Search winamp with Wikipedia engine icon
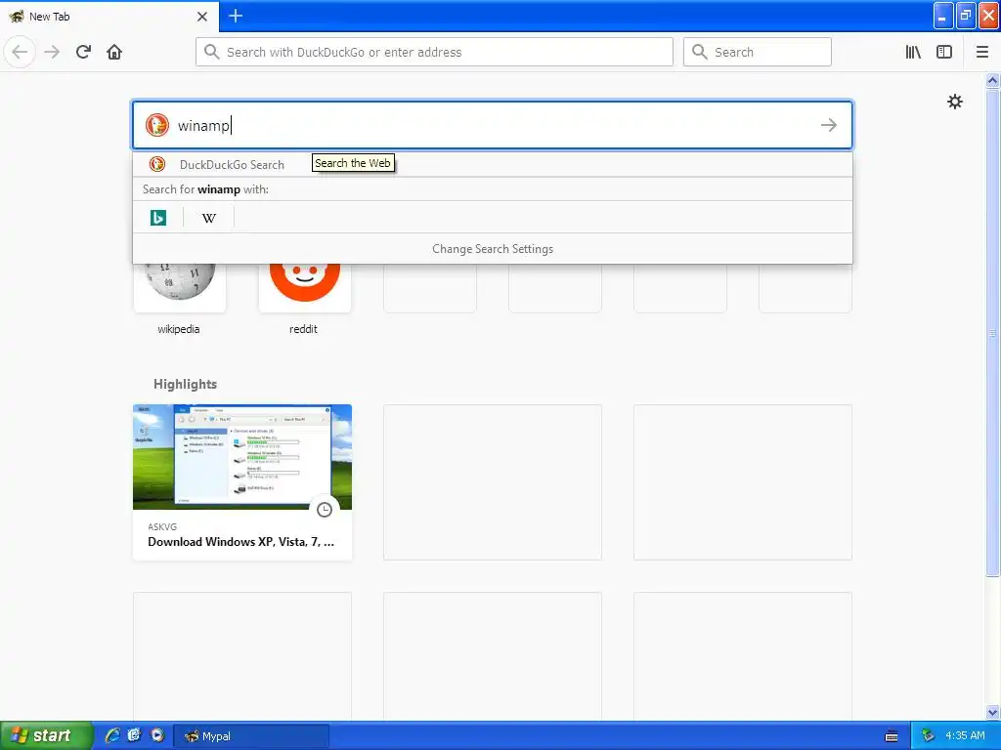The image size is (1001, 750). [209, 218]
